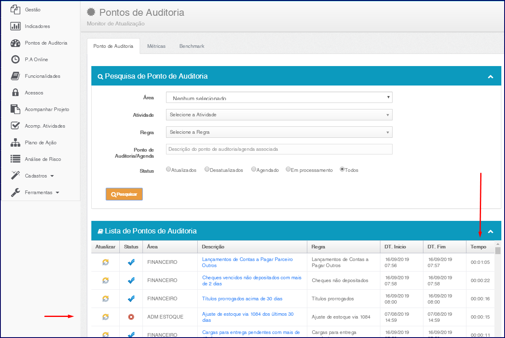Switch to Ponto de Auditoria tab
Image resolution: width=505 pixels, height=338 pixels.
(113, 46)
